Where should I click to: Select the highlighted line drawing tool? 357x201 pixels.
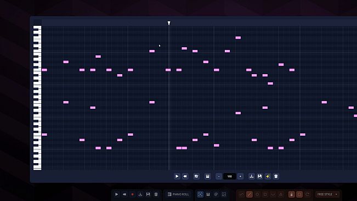[x=250, y=194]
